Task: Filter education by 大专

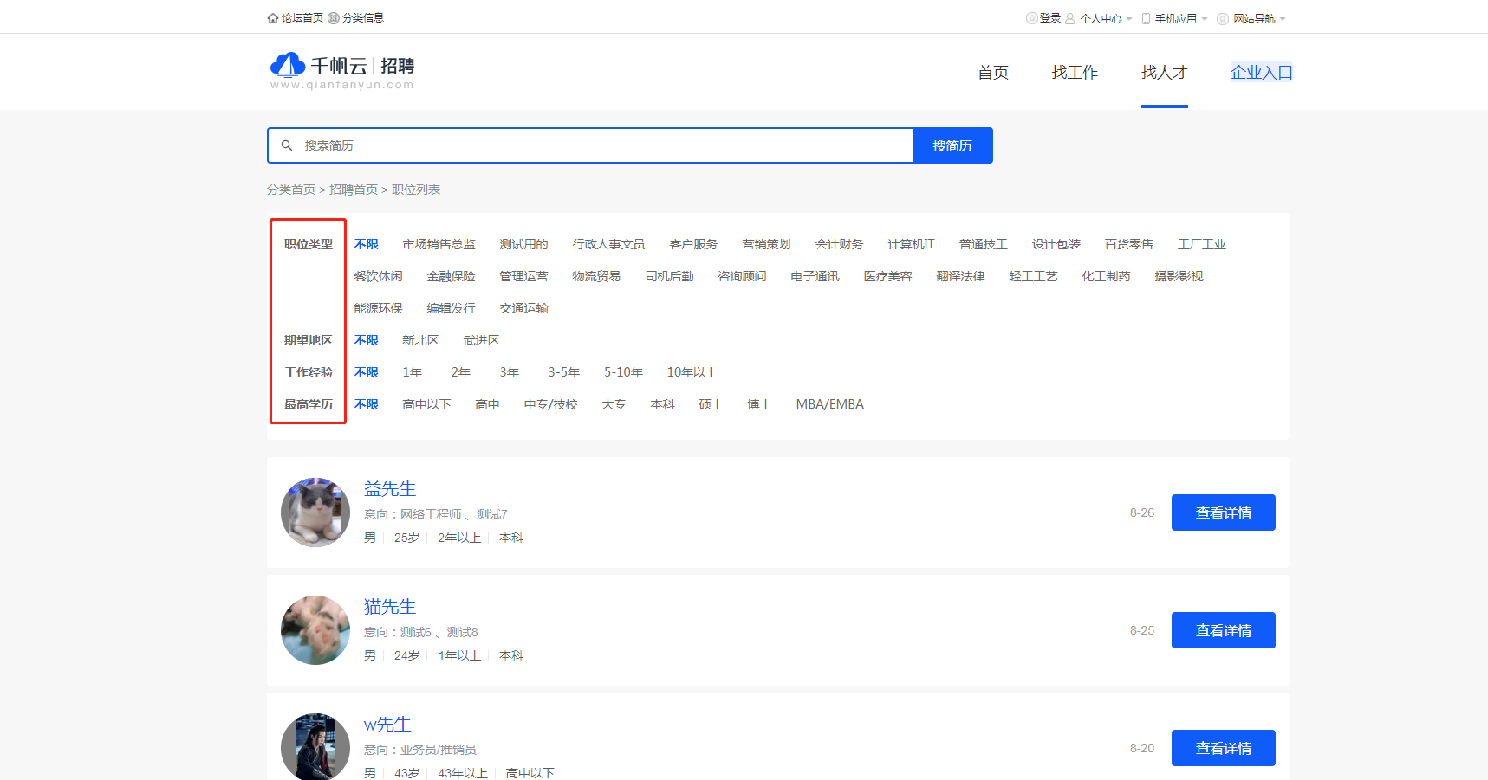Action: tap(614, 404)
